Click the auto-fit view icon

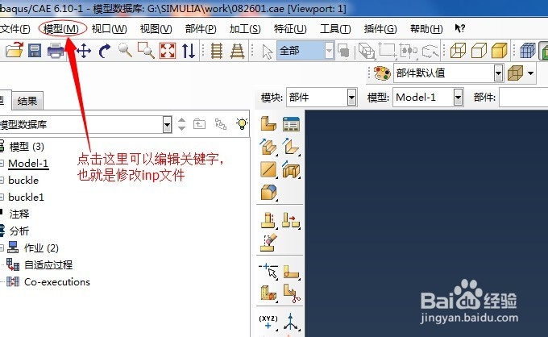[x=168, y=51]
